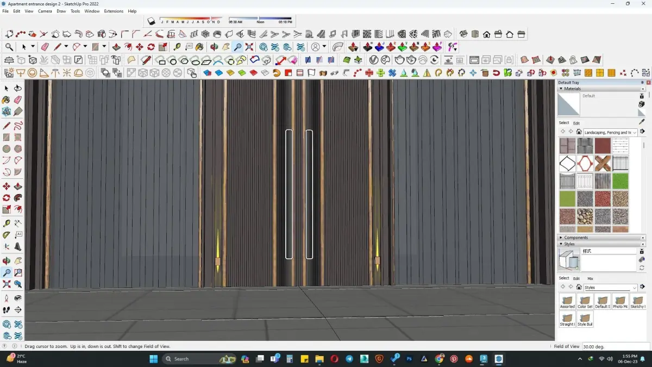Open the File menu
The width and height of the screenshot is (652, 367).
click(5, 11)
